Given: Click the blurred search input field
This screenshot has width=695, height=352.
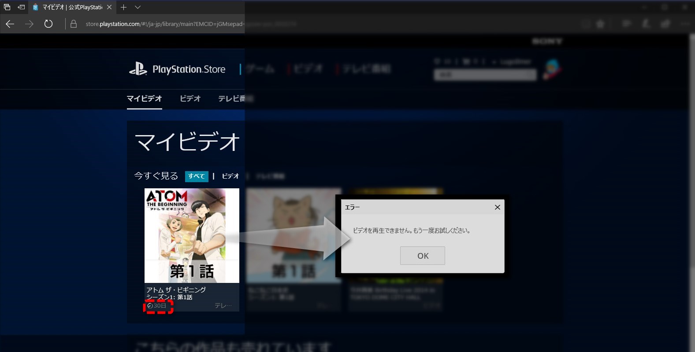Looking at the screenshot, I should point(485,75).
